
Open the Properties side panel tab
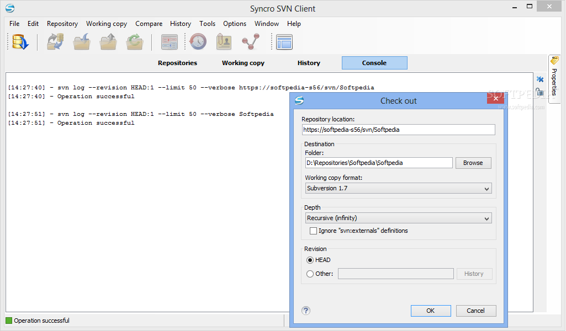tap(554, 78)
